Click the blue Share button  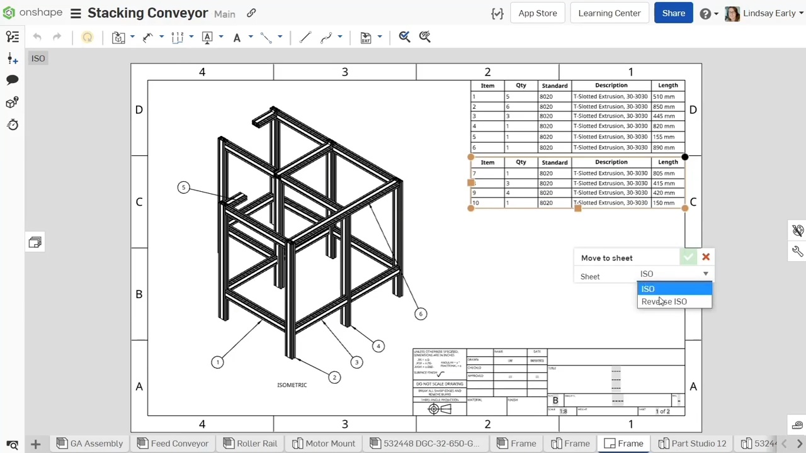click(x=674, y=13)
